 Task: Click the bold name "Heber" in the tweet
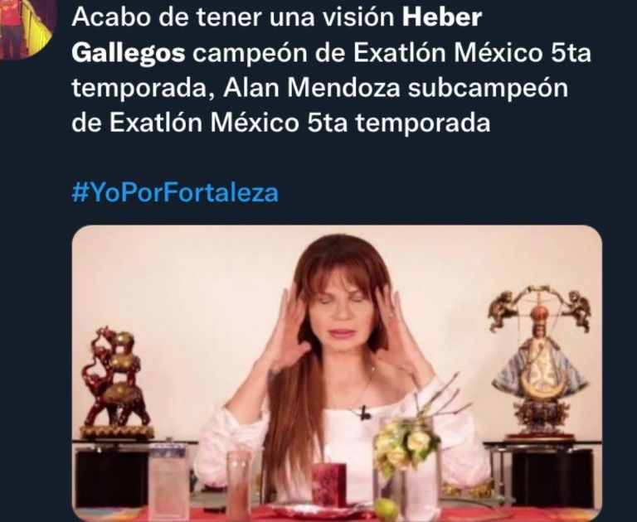tap(441, 17)
